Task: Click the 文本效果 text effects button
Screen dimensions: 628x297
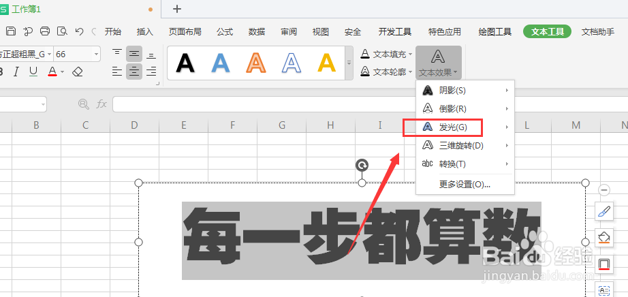Action: point(439,63)
